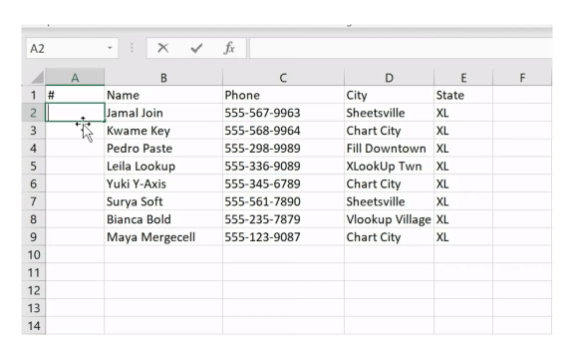Select phone cell 555-561-7890
574x359 pixels.
283,201
